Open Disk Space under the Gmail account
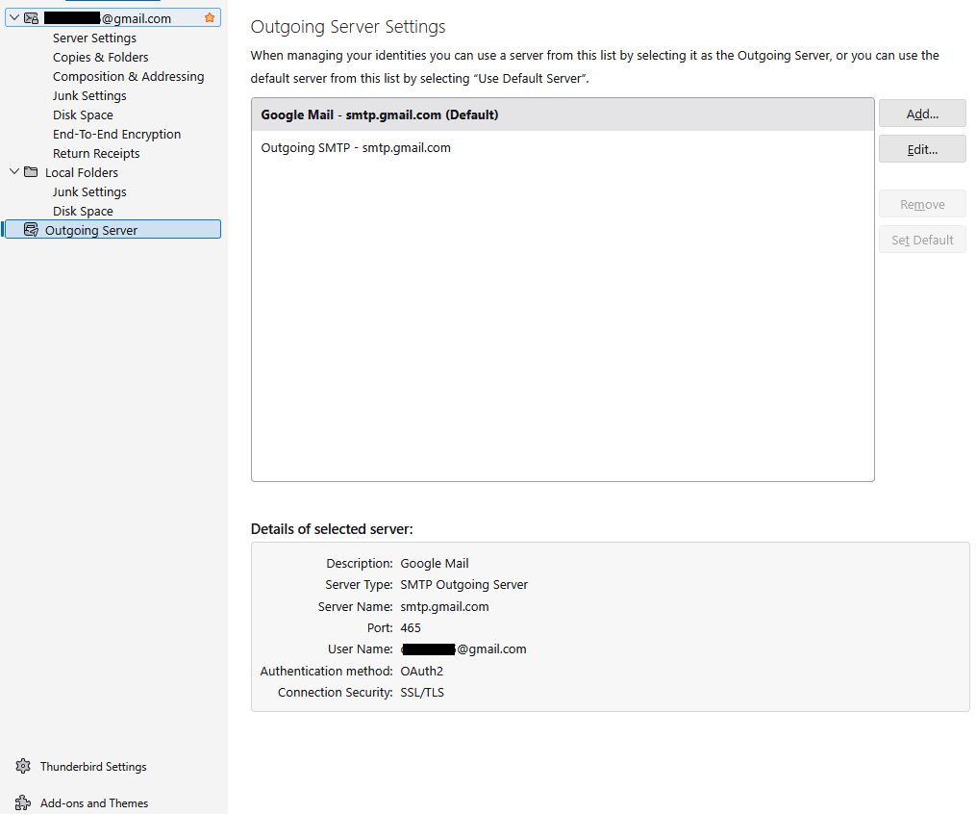Screen dimensions: 976x814 [x=83, y=115]
